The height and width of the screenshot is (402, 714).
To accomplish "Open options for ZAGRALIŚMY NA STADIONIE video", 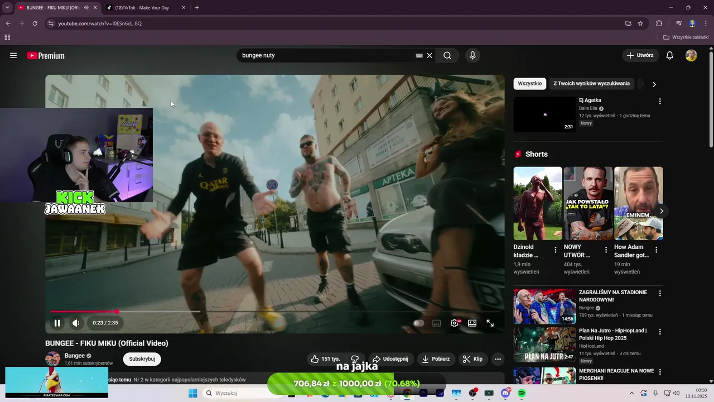I will click(660, 293).
